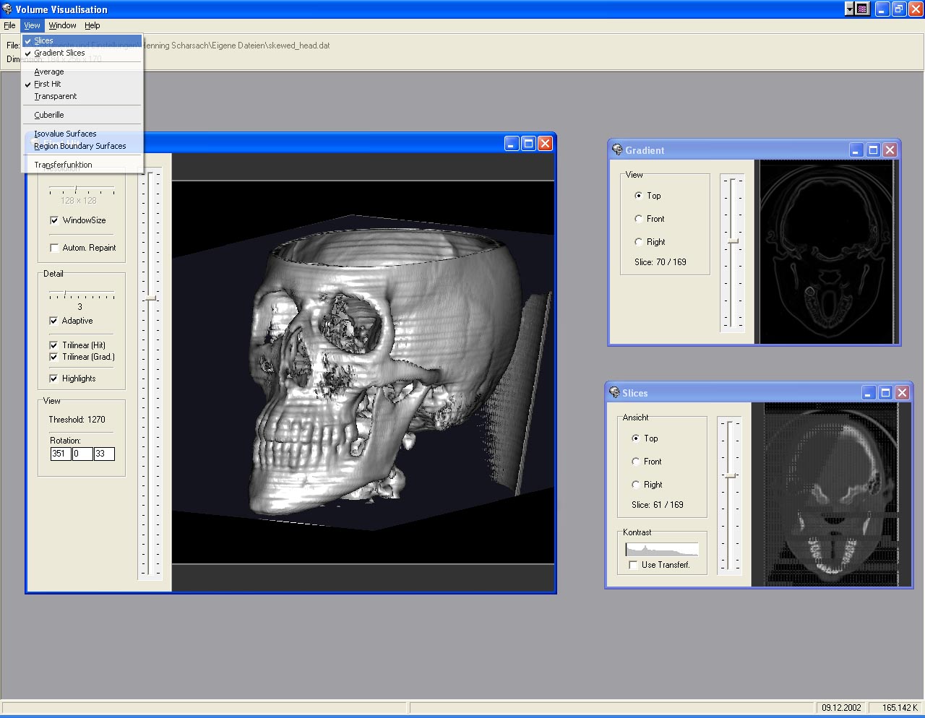This screenshot has height=718, width=925.
Task: Open the Window menu
Action: coord(62,25)
